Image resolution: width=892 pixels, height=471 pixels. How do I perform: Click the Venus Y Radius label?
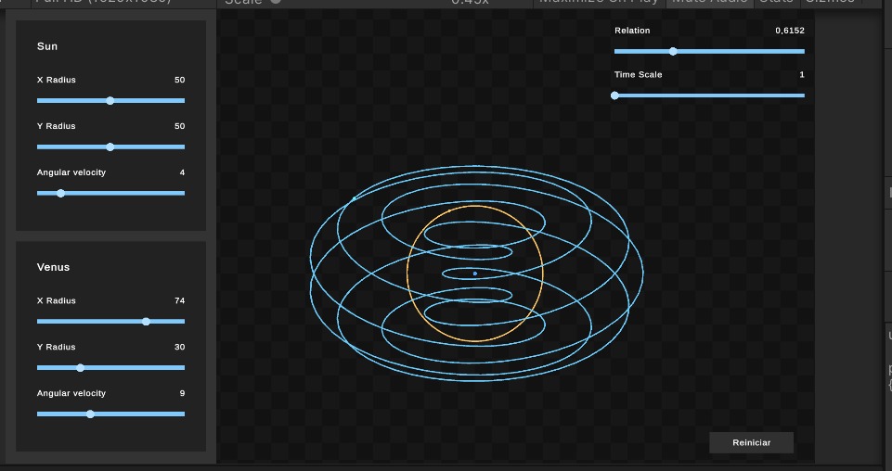pos(57,347)
